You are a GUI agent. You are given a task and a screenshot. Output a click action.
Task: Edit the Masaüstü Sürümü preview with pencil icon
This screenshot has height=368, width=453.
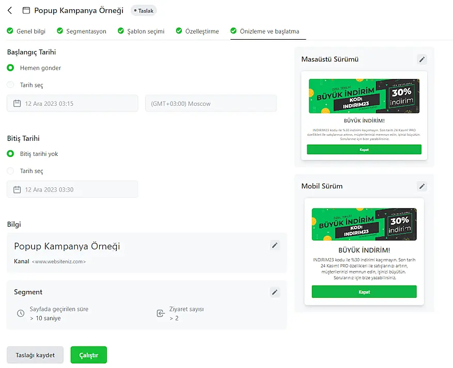[x=422, y=59]
